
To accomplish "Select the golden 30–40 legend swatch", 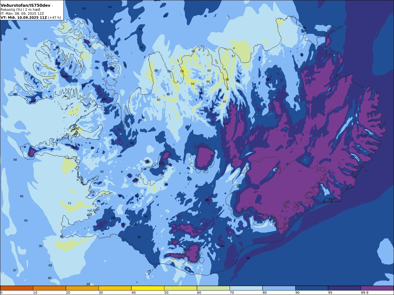I will [x=115, y=288].
